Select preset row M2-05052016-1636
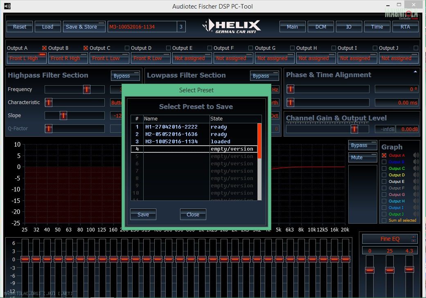This screenshot has height=298, width=426. pos(171,134)
